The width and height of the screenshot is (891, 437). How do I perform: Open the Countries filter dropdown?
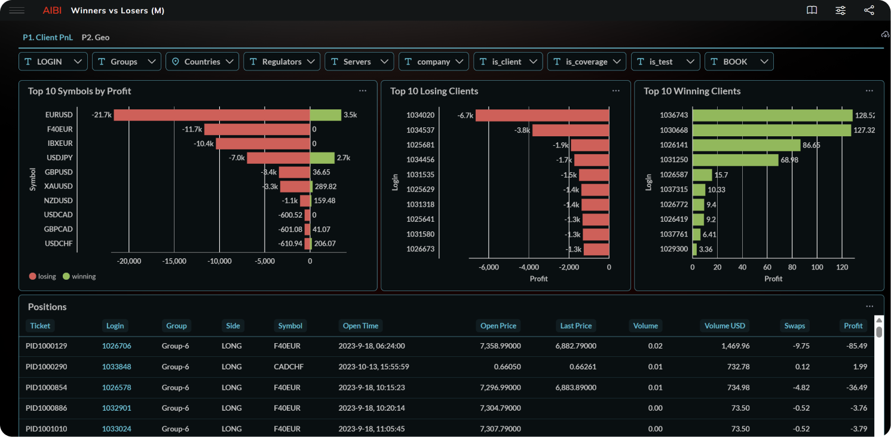tap(202, 62)
